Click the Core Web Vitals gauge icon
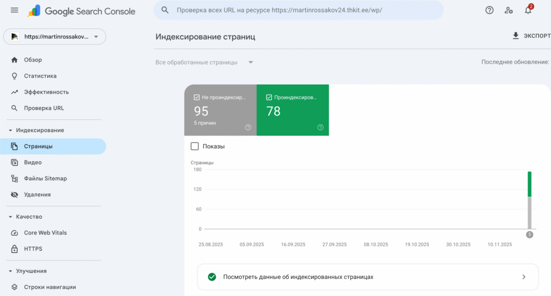 tap(15, 233)
